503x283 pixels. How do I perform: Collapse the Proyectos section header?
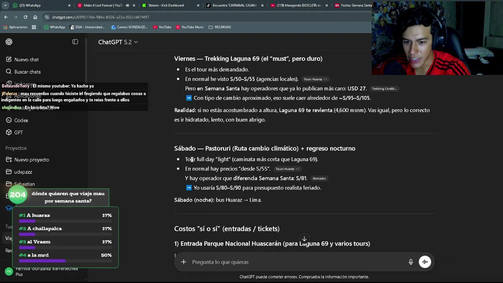[x=16, y=148]
